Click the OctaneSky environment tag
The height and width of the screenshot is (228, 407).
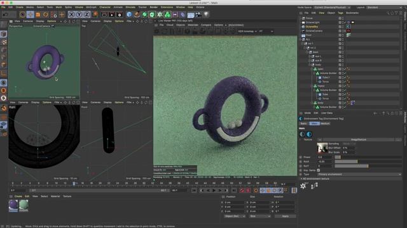pos(348,27)
